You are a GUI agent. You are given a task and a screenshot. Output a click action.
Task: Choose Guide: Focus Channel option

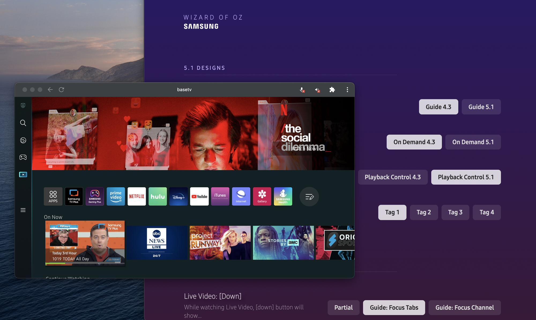[464, 307]
